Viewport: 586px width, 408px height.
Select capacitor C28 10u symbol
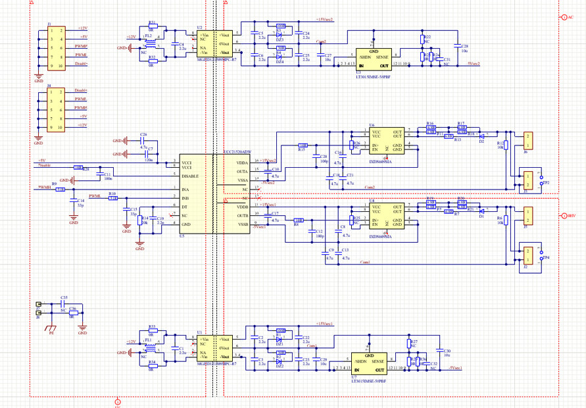point(458,46)
